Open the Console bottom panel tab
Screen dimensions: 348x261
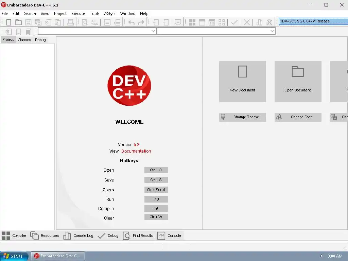pyautogui.click(x=169, y=236)
